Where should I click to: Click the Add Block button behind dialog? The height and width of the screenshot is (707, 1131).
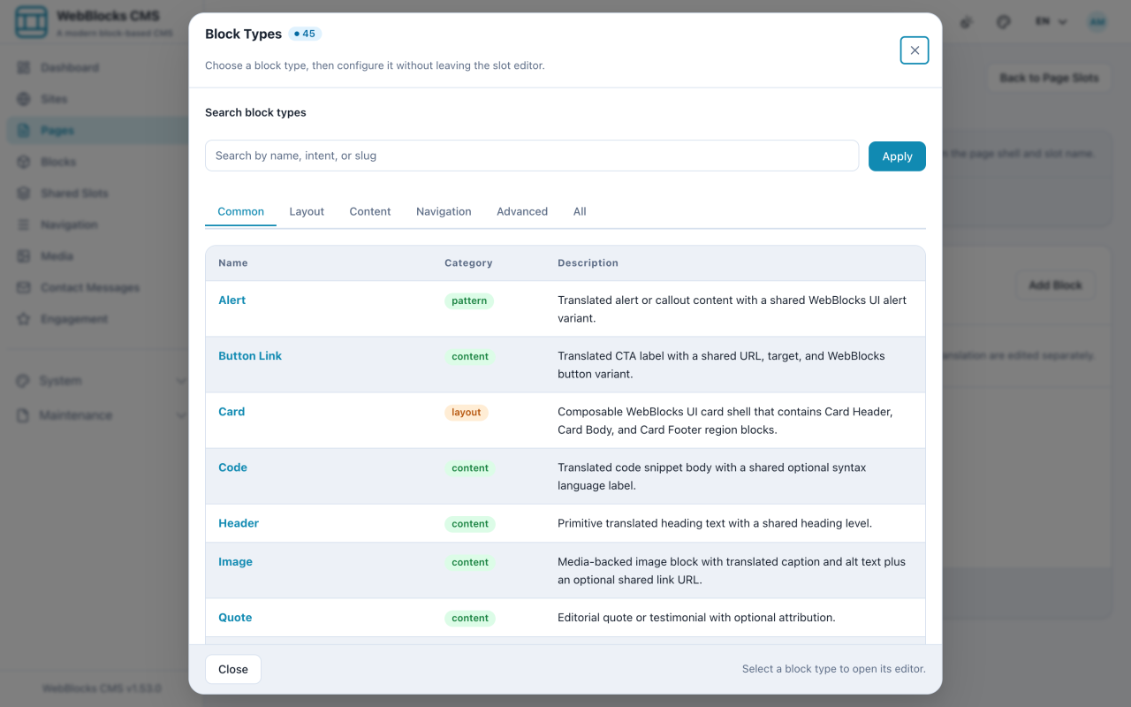[1055, 285]
